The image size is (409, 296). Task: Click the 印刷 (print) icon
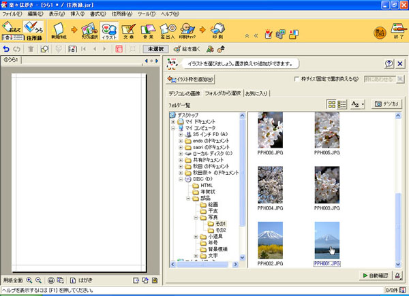point(217,32)
